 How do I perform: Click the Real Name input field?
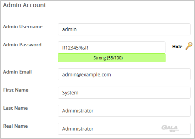coord(124,129)
